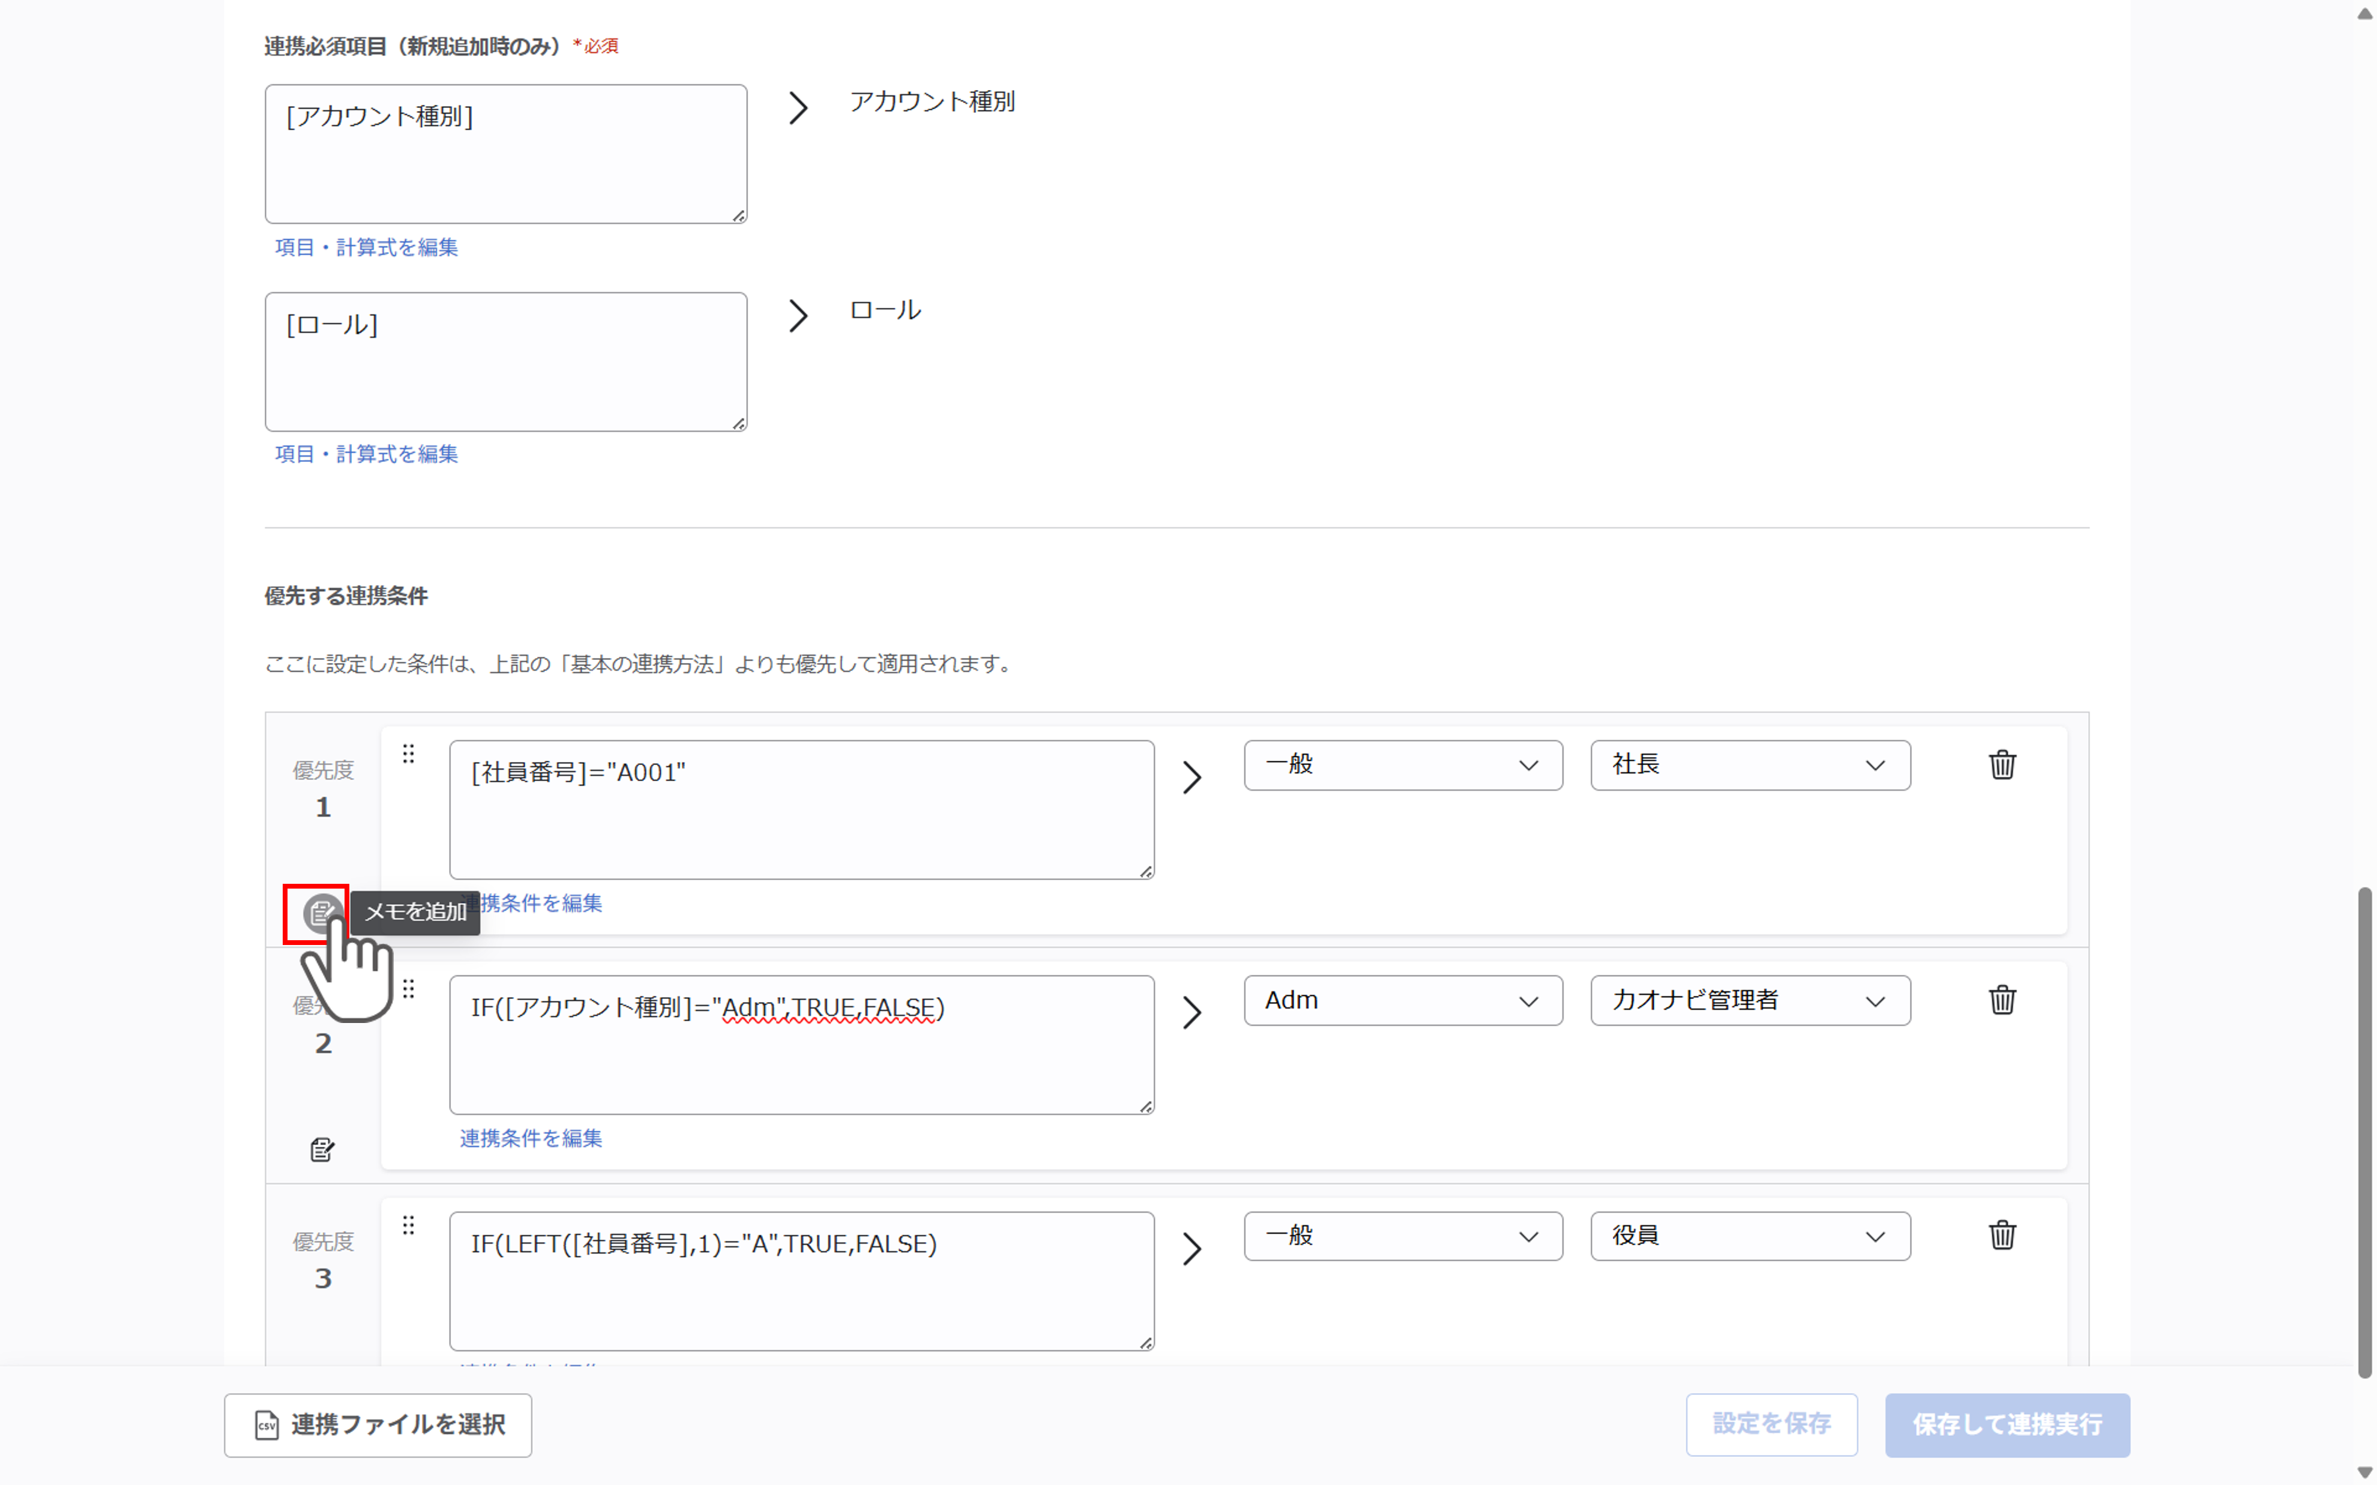The width and height of the screenshot is (2377, 1485).
Task: Click 連携条件を編集 under the priority 2 condition
Action: [x=531, y=1138]
